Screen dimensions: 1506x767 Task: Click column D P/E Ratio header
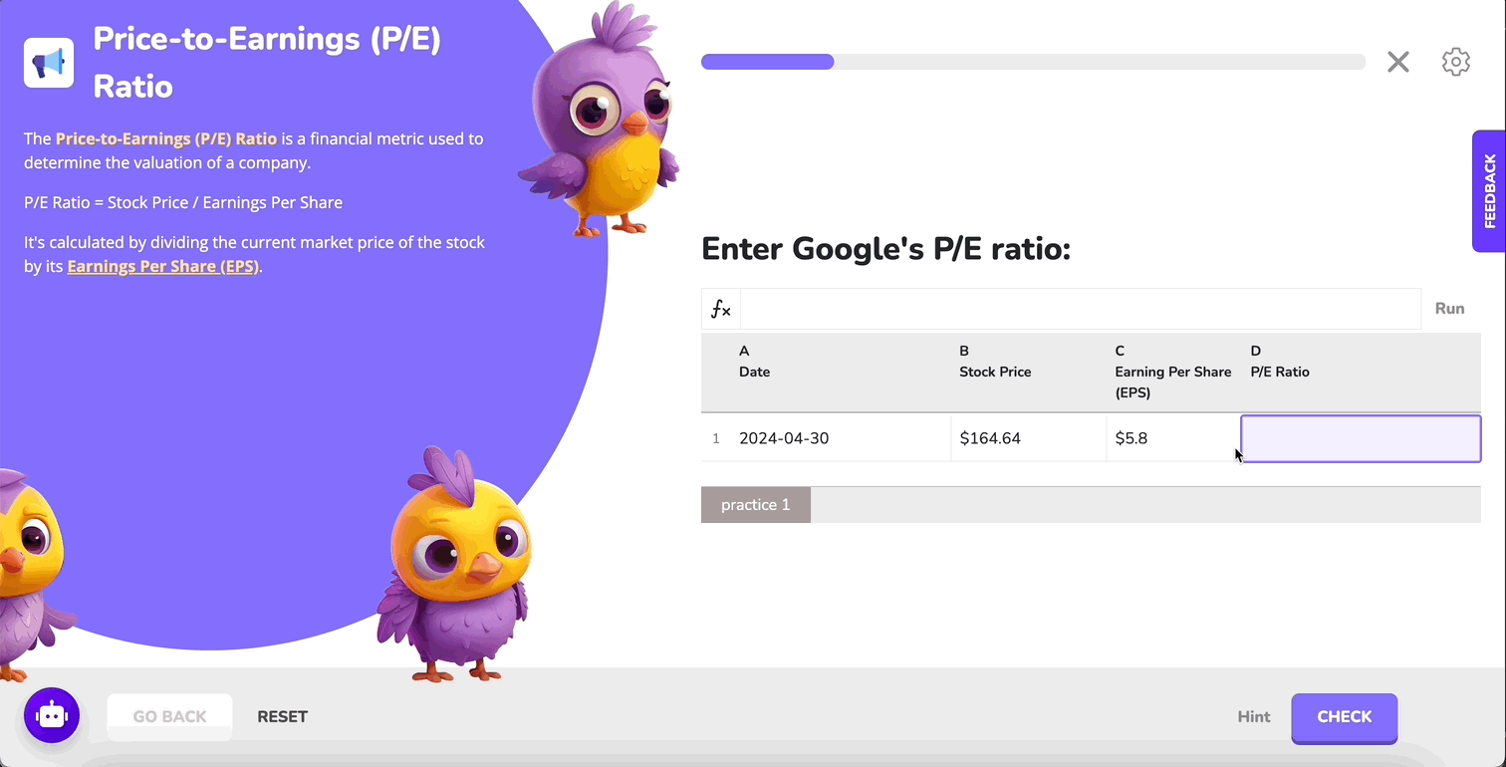click(1361, 372)
